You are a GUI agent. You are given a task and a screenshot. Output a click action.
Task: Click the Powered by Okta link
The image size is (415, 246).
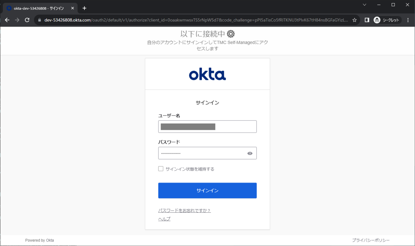39,240
